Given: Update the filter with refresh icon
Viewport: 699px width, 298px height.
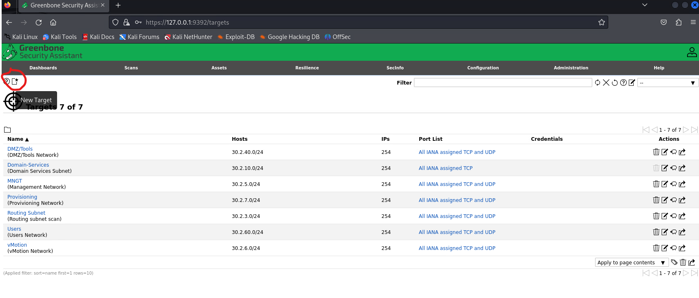Looking at the screenshot, I should tap(598, 83).
